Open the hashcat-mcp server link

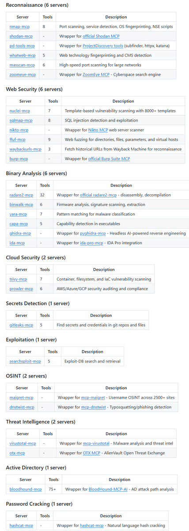coord(21,525)
